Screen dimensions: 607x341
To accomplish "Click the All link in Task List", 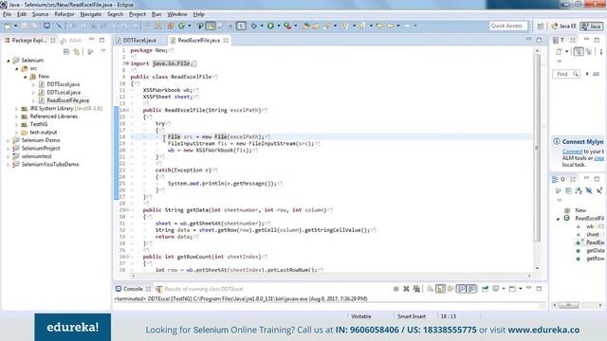I will 596,74.
